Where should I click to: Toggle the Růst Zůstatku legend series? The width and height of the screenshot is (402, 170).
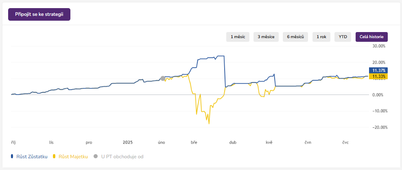click(32, 156)
